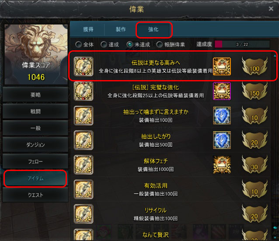Click the blue gem reward with count 3

(222, 115)
